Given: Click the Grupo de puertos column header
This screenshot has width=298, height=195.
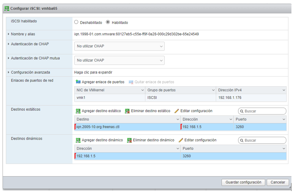Looking at the screenshot, I should (180, 90).
